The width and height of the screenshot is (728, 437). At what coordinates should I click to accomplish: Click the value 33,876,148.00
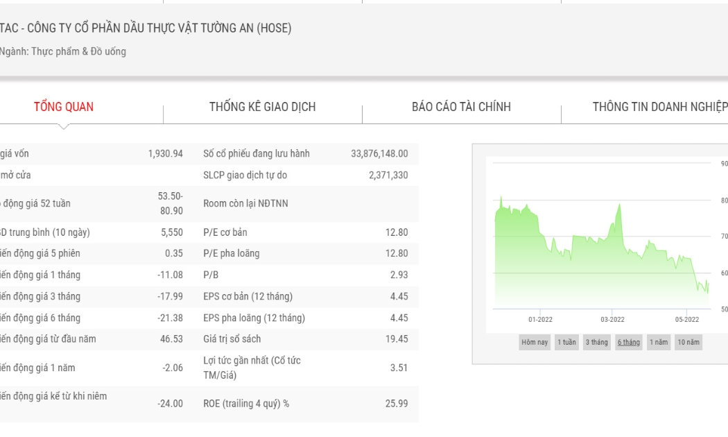tap(379, 154)
